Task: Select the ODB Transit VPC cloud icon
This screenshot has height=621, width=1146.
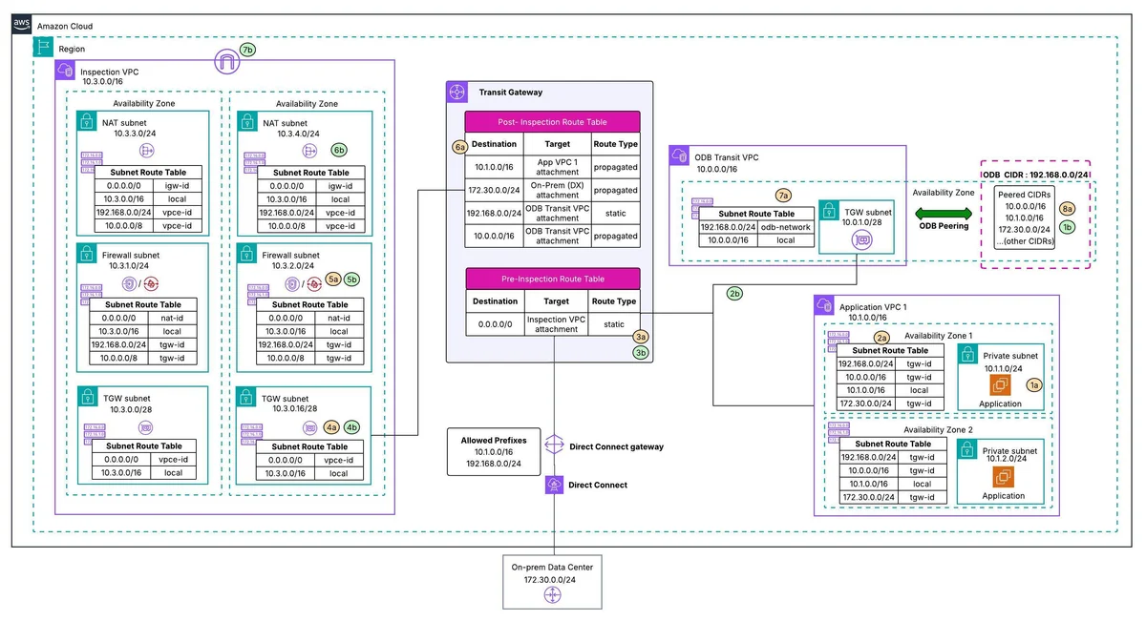Action: click(679, 155)
